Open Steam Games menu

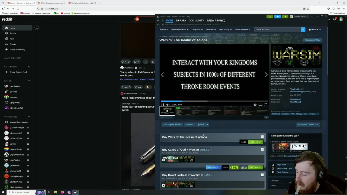(x=182, y=17)
